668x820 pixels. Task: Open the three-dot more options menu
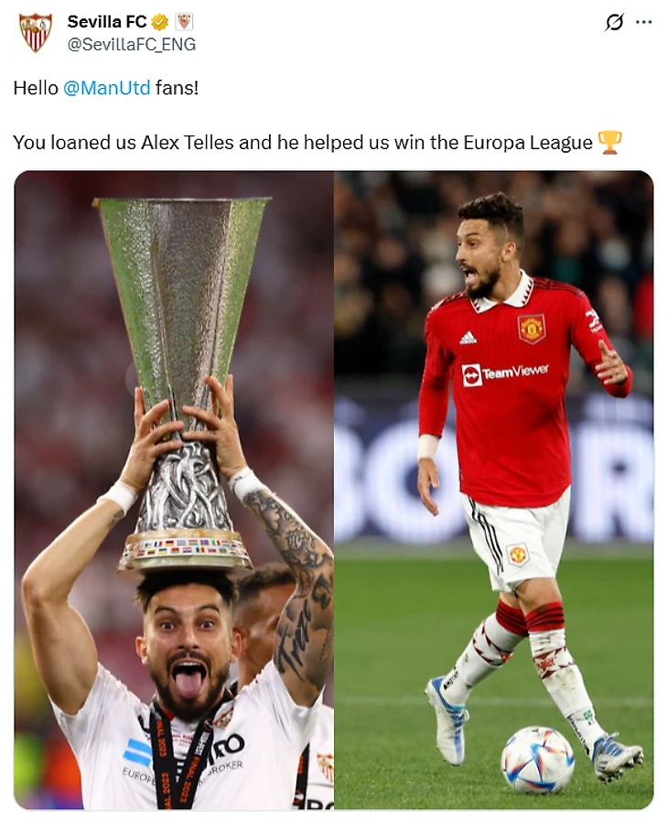click(643, 23)
